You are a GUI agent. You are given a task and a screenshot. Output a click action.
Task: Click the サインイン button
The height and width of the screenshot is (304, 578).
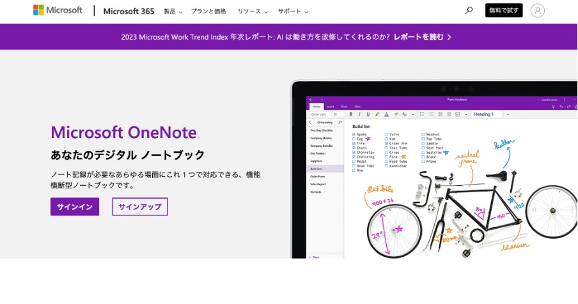[x=75, y=206]
